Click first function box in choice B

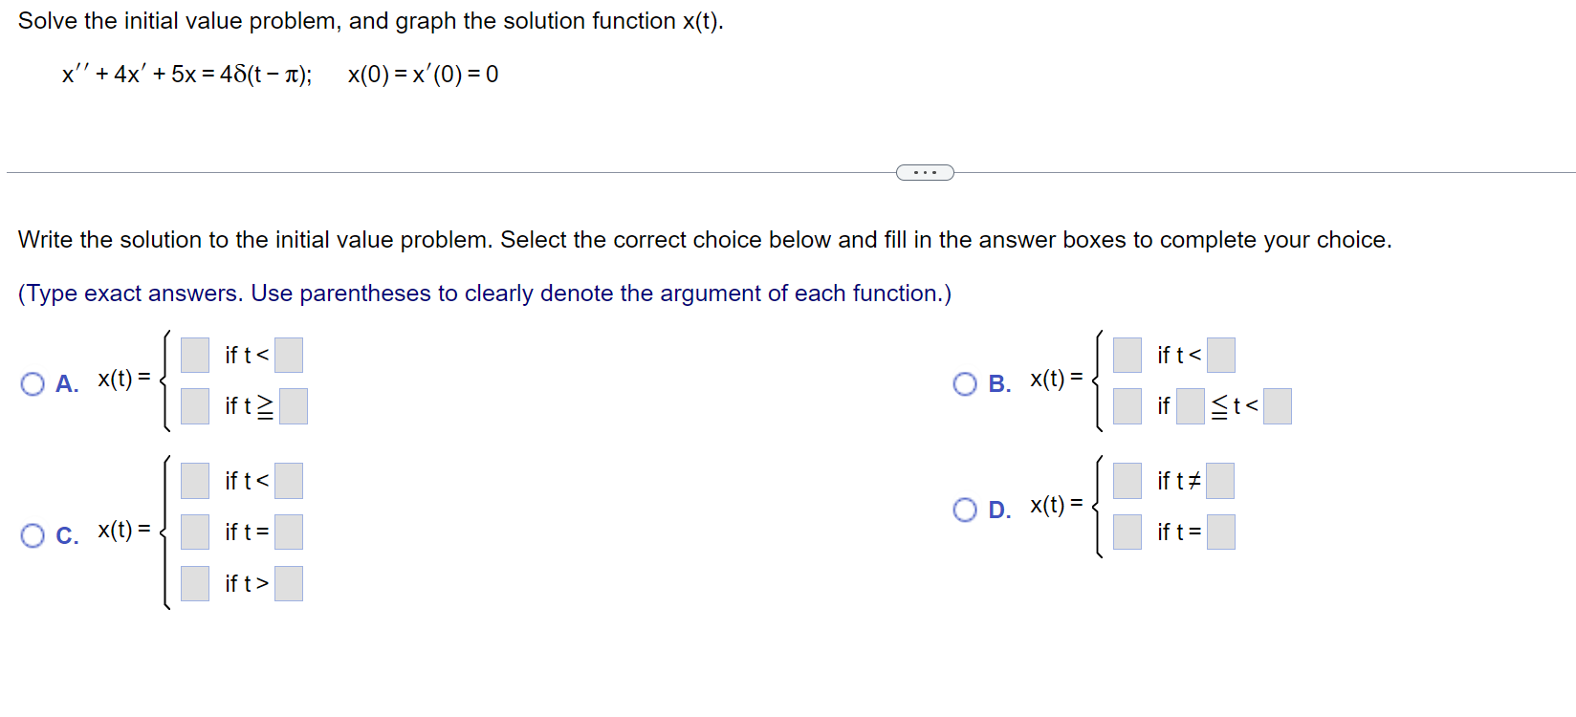(x=1127, y=355)
